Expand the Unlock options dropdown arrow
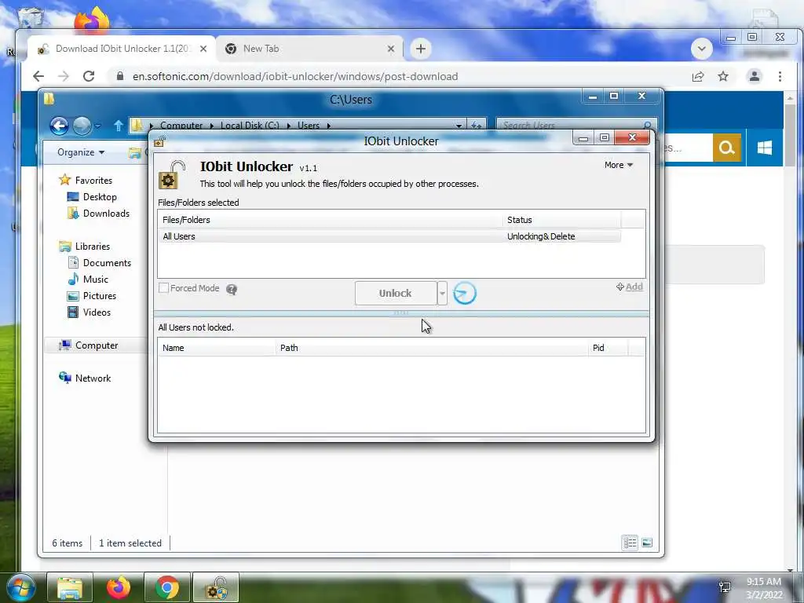Image resolution: width=804 pixels, height=603 pixels. (442, 294)
